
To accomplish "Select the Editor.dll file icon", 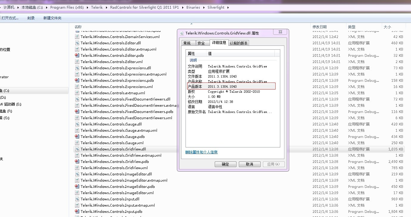I will pyautogui.click(x=77, y=43).
